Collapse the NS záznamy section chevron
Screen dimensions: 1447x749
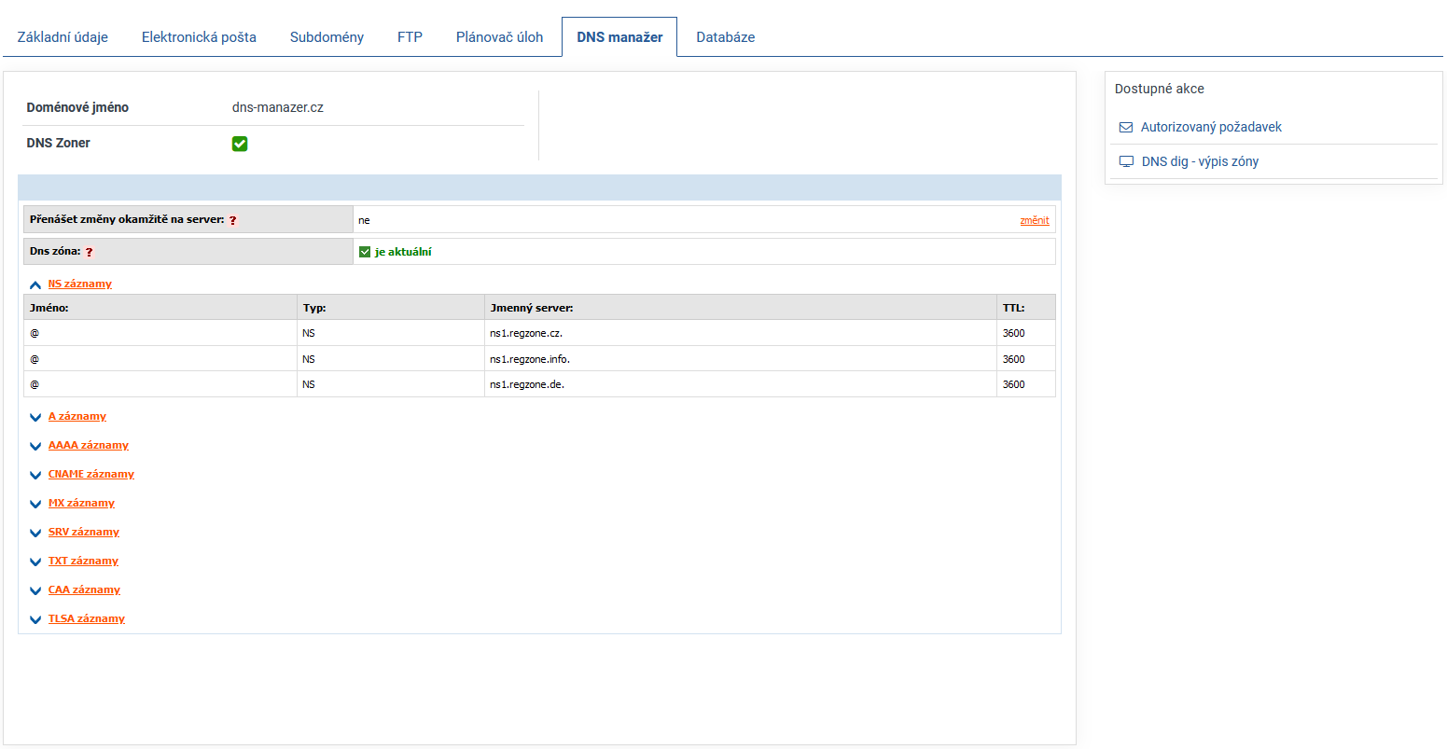point(35,284)
